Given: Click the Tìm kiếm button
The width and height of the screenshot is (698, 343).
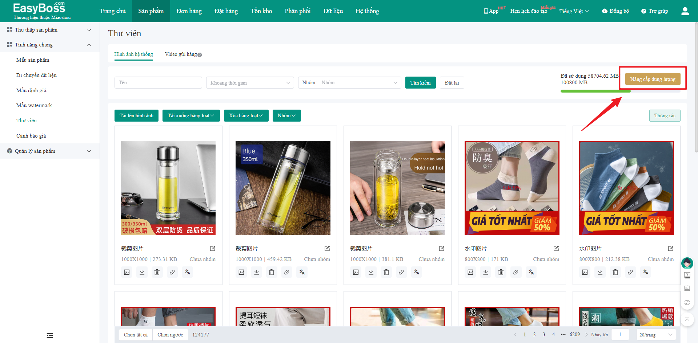Looking at the screenshot, I should pos(420,83).
